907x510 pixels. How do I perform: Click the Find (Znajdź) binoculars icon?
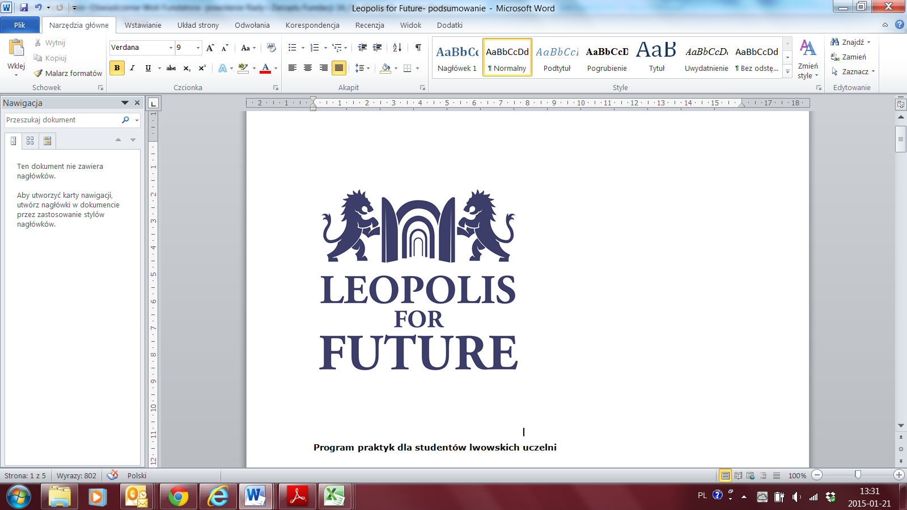834,42
